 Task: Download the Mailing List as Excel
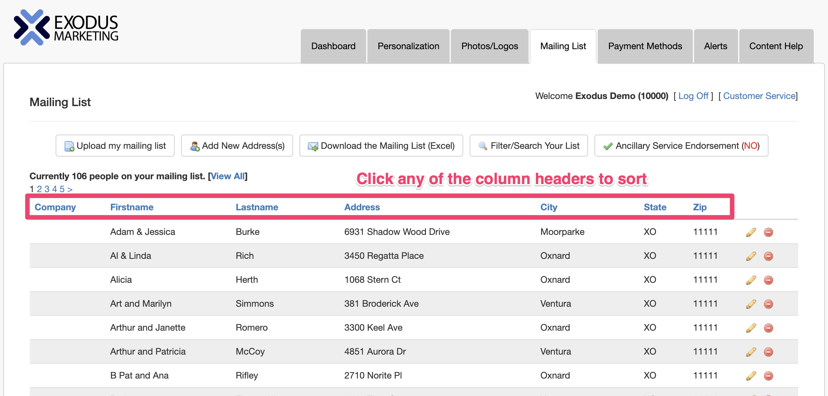(381, 146)
